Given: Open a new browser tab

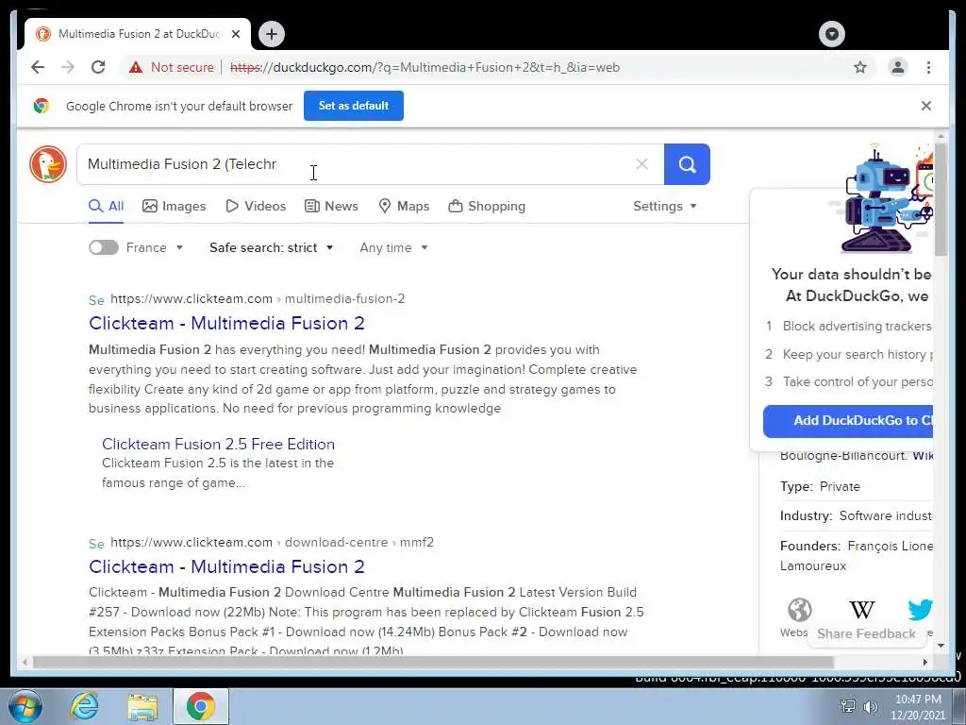Looking at the screenshot, I should pyautogui.click(x=272, y=34).
